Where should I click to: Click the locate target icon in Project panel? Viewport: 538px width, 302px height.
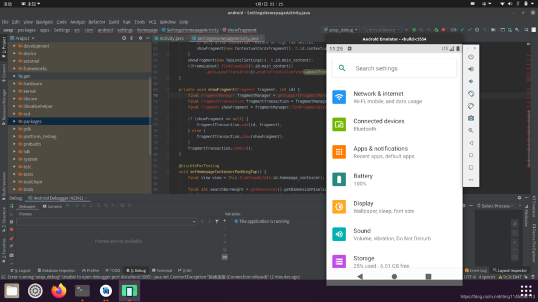pyautogui.click(x=124, y=38)
